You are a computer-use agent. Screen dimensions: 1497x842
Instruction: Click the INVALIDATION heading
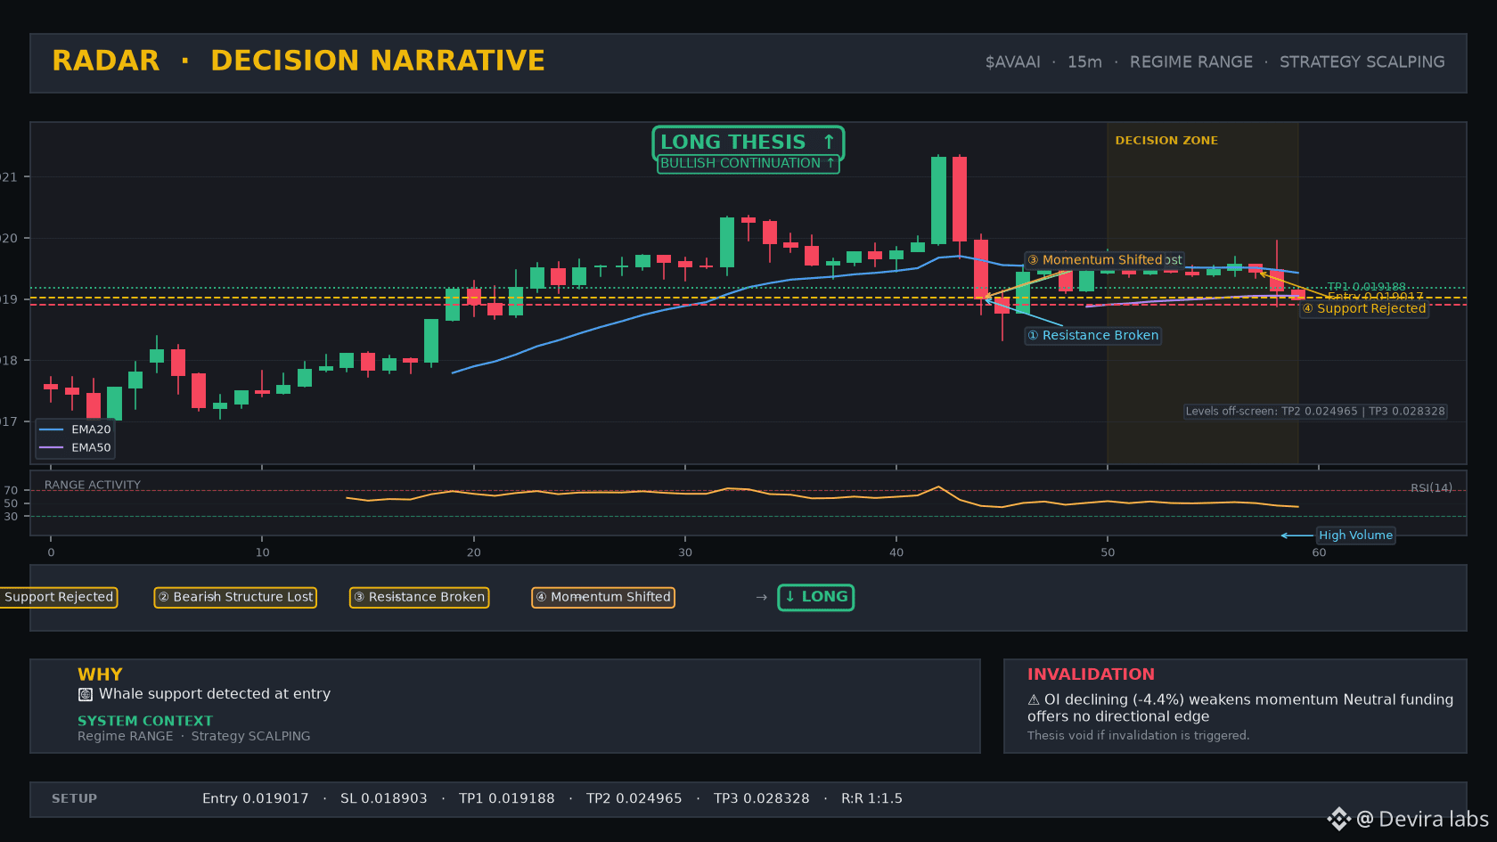(x=1091, y=674)
